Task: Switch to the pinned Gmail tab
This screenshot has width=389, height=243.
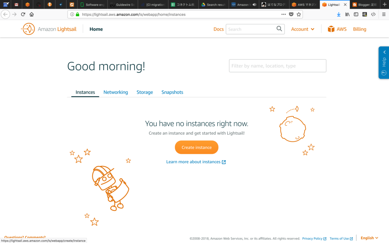Action: point(16,5)
